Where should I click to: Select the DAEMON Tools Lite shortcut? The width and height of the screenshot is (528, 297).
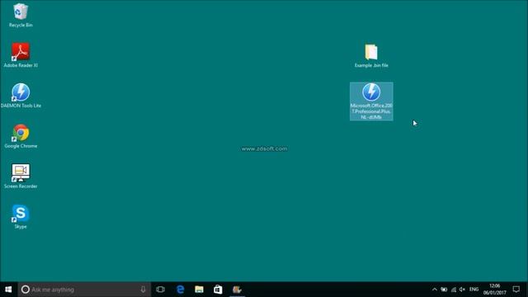pyautogui.click(x=21, y=96)
